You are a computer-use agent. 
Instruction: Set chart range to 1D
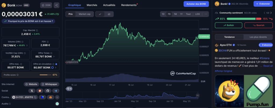[163, 14]
